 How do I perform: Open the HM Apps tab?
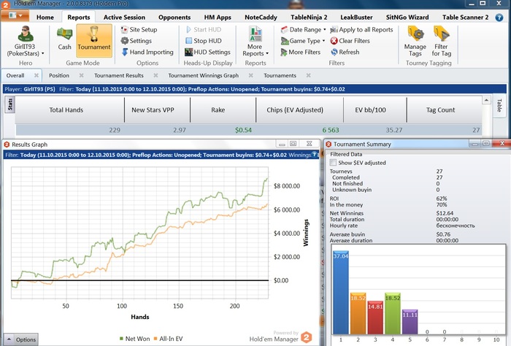[218, 18]
